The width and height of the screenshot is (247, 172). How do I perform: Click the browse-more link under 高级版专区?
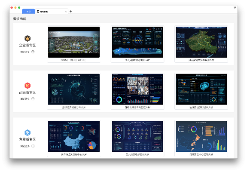pyautogui.click(x=25, y=99)
